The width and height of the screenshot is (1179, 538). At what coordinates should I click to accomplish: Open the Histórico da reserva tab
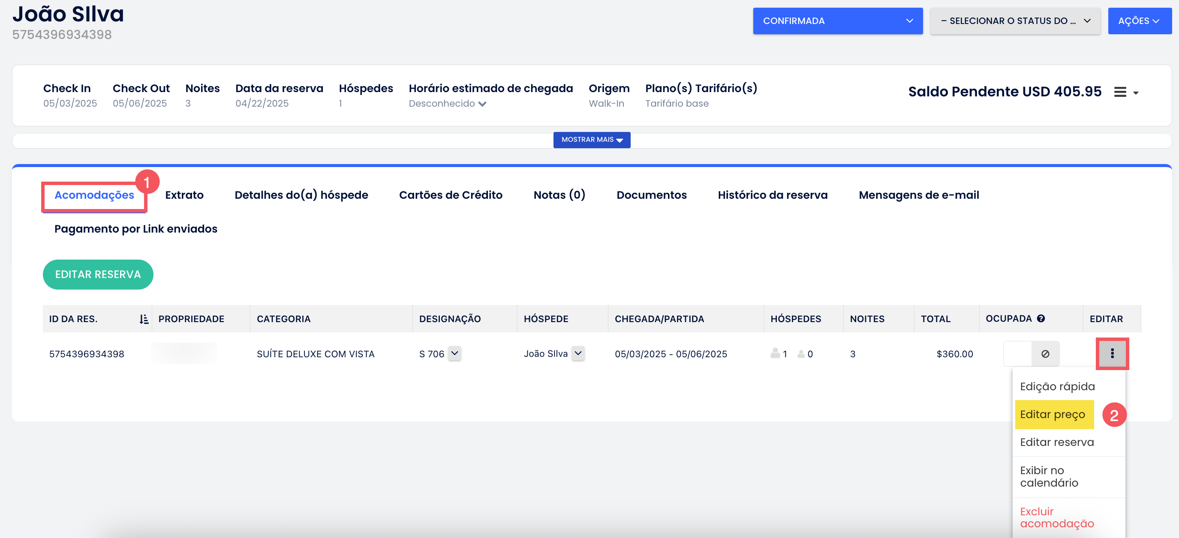click(772, 195)
